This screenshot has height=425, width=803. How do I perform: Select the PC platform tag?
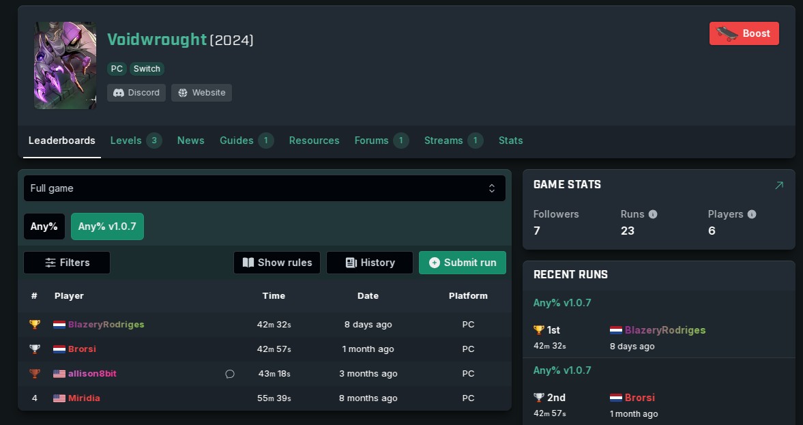tap(117, 69)
